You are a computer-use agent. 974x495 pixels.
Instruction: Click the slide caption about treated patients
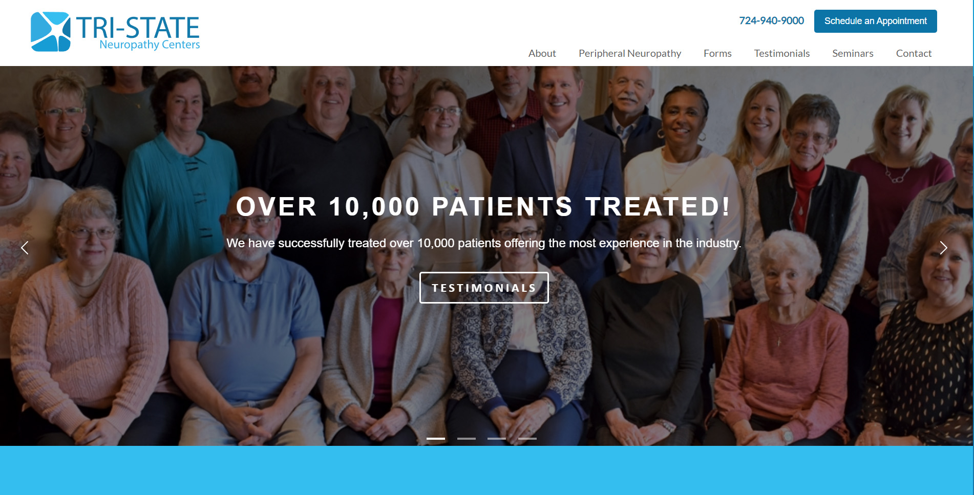click(484, 243)
